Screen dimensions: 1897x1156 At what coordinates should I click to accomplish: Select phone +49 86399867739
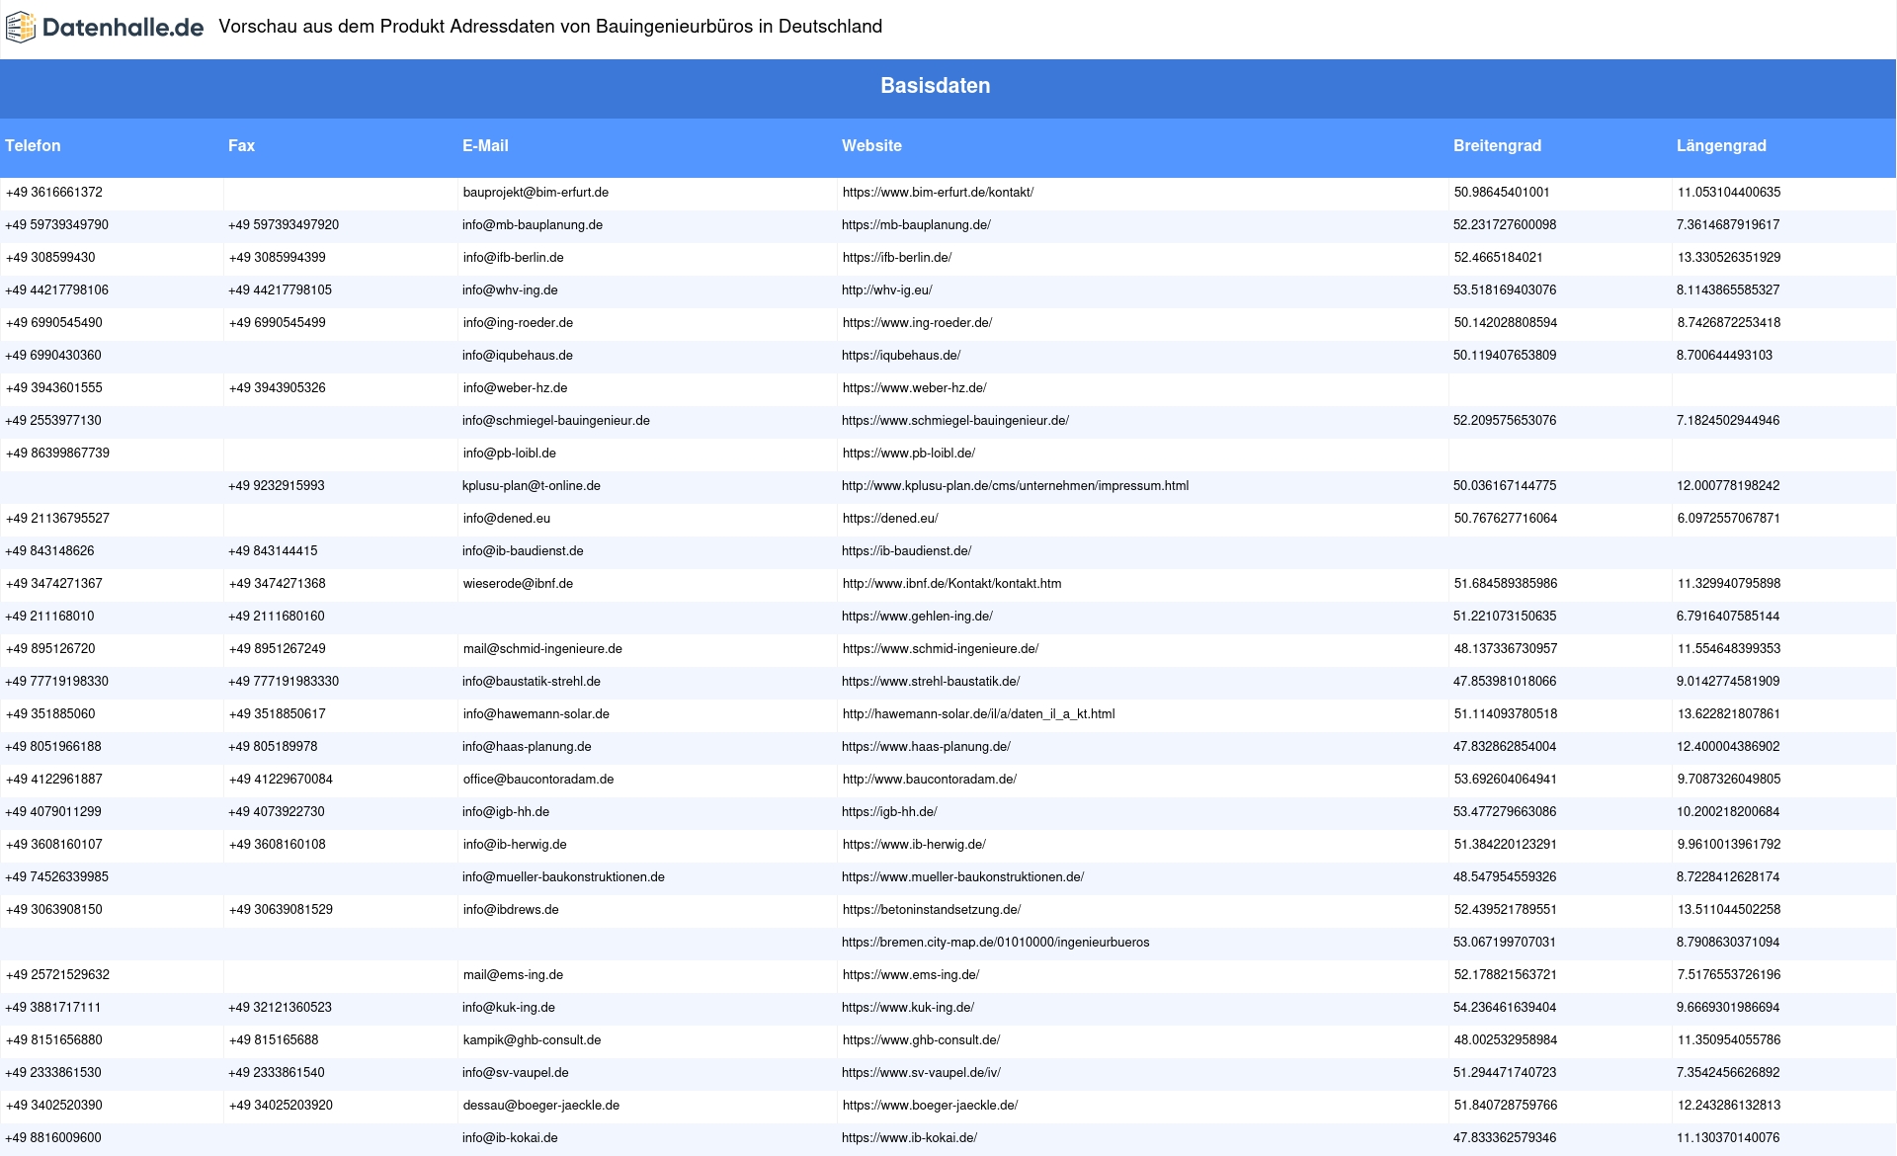click(57, 454)
